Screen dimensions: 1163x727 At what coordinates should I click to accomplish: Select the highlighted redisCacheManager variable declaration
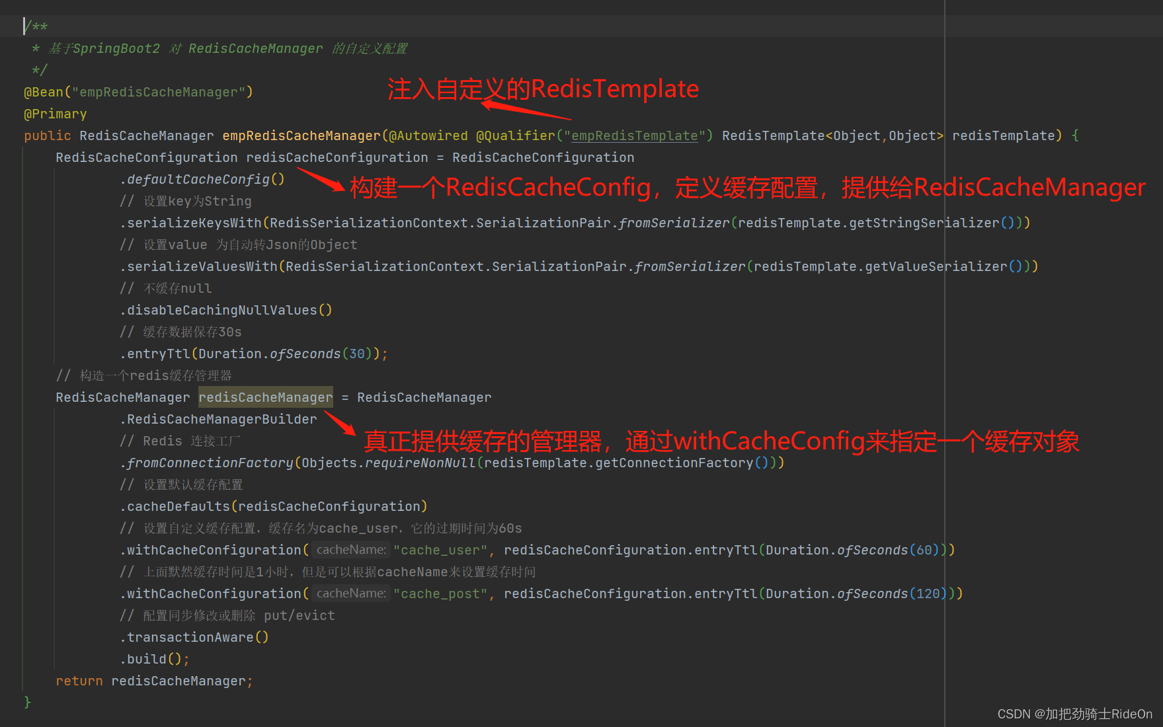[x=266, y=397]
